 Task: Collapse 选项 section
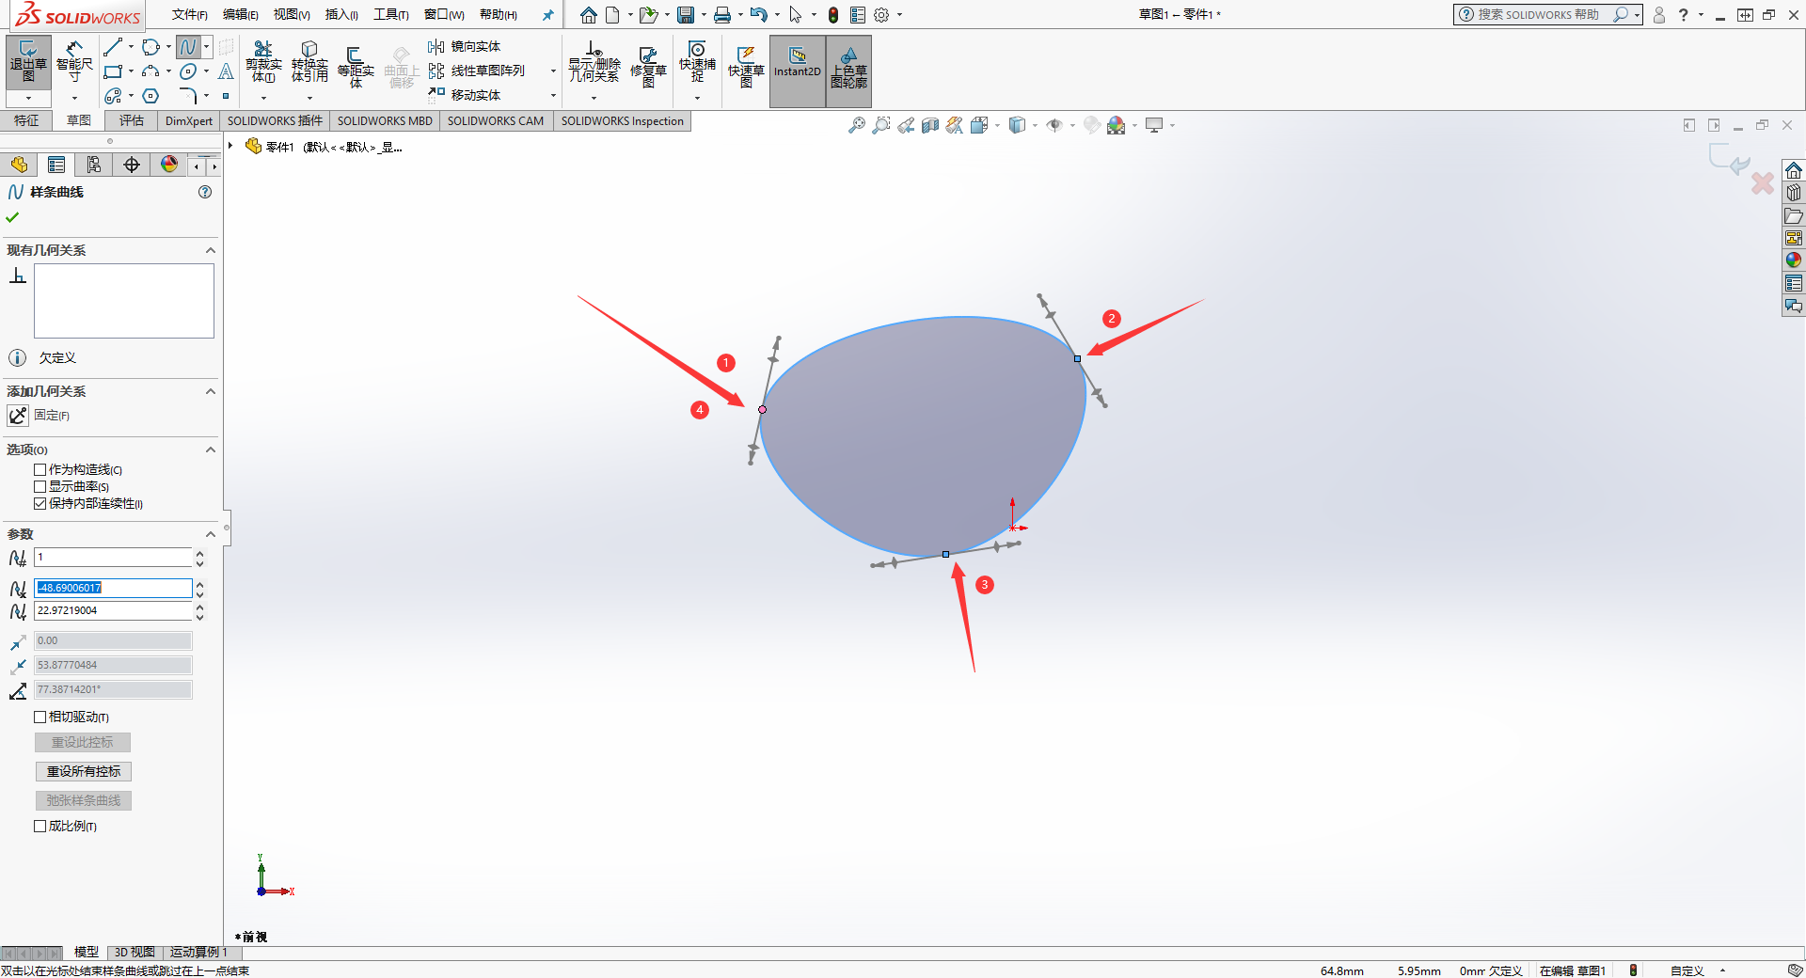211,450
